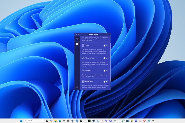The image size is (185, 123).
Task: Open the Windows Start menu
Action: (21, 121)
